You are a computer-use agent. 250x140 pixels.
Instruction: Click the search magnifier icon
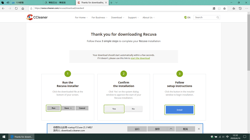218,17
